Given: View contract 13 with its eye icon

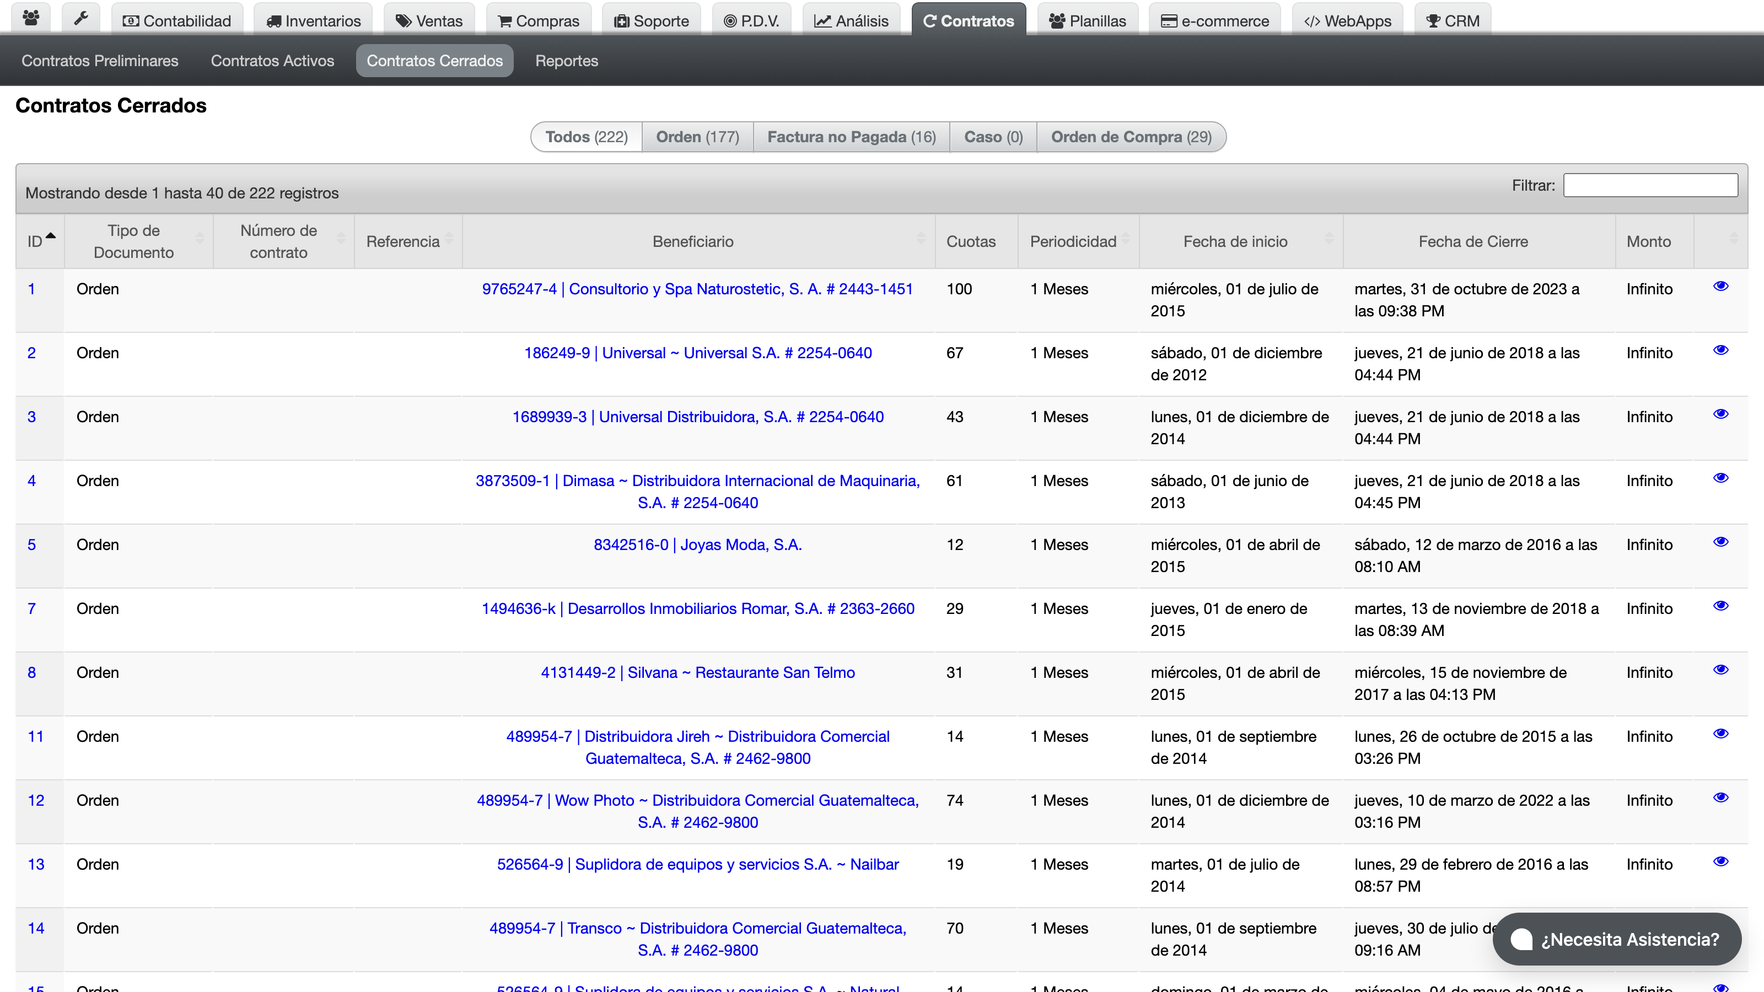Looking at the screenshot, I should click(1720, 861).
